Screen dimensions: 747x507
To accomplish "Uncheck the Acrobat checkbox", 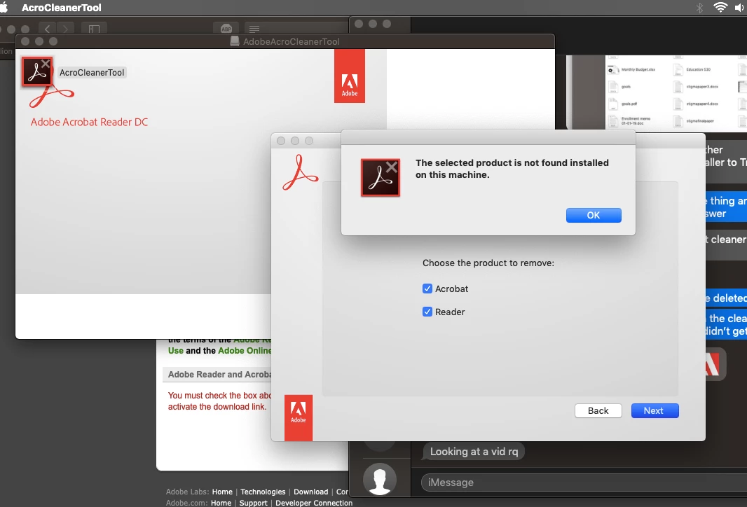I will point(427,289).
